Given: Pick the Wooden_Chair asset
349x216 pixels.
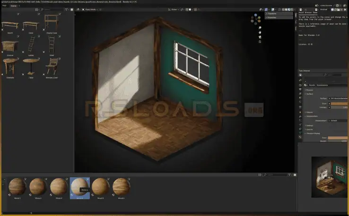Looking at the screenshot, I should [52, 67].
